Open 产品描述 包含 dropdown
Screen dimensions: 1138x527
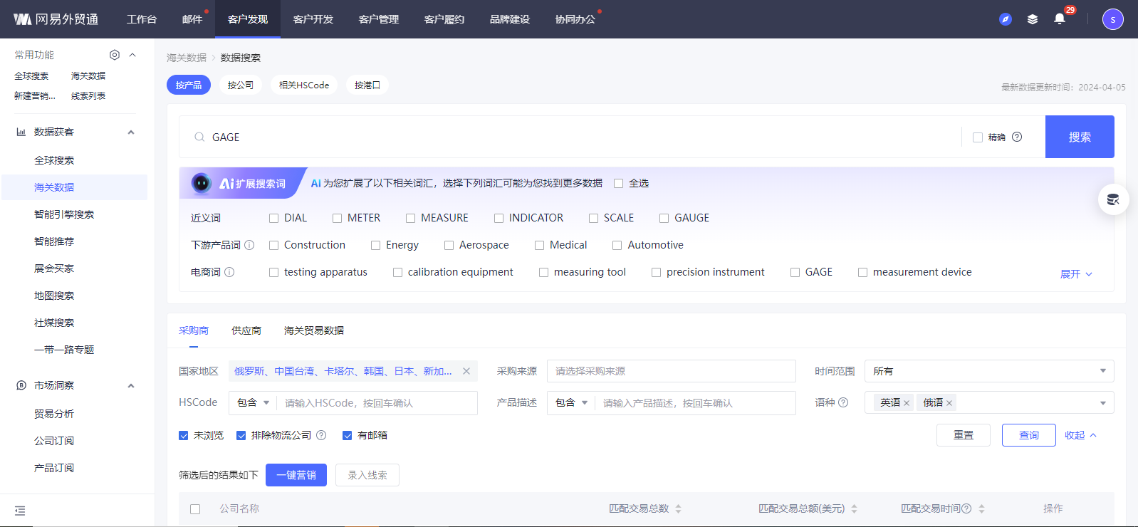pos(571,402)
